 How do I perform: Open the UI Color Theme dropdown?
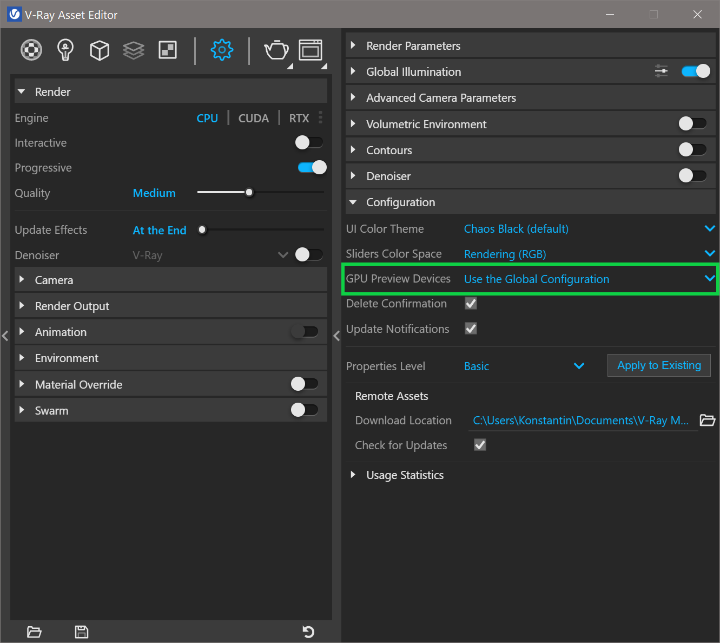[590, 228]
